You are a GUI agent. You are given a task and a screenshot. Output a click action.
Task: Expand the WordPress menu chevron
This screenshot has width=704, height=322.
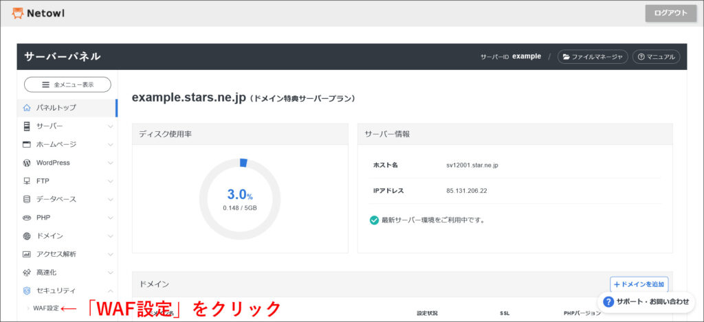coord(111,163)
